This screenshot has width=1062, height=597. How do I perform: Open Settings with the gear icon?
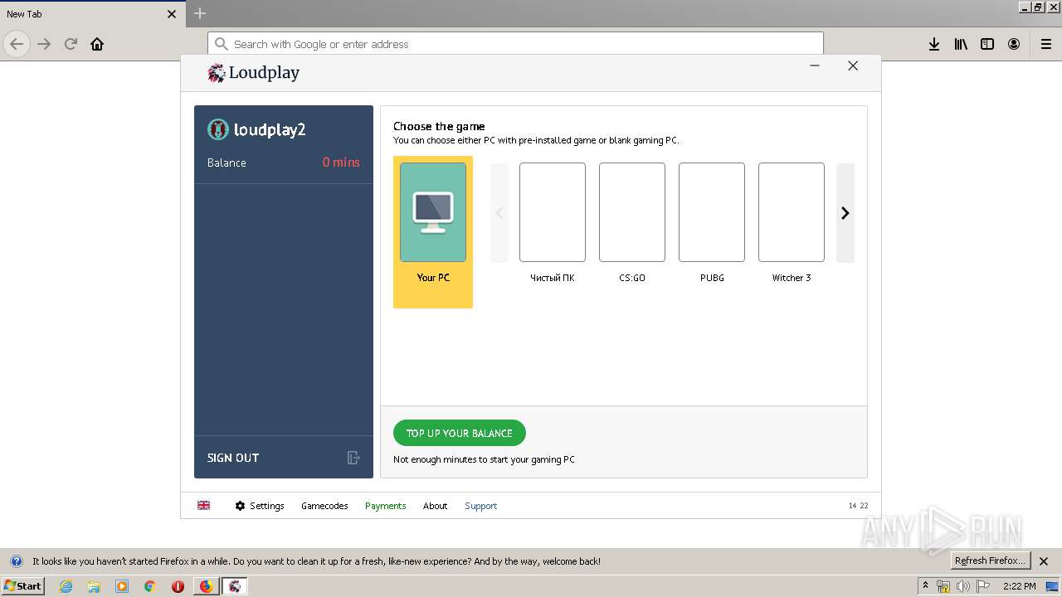click(x=240, y=506)
